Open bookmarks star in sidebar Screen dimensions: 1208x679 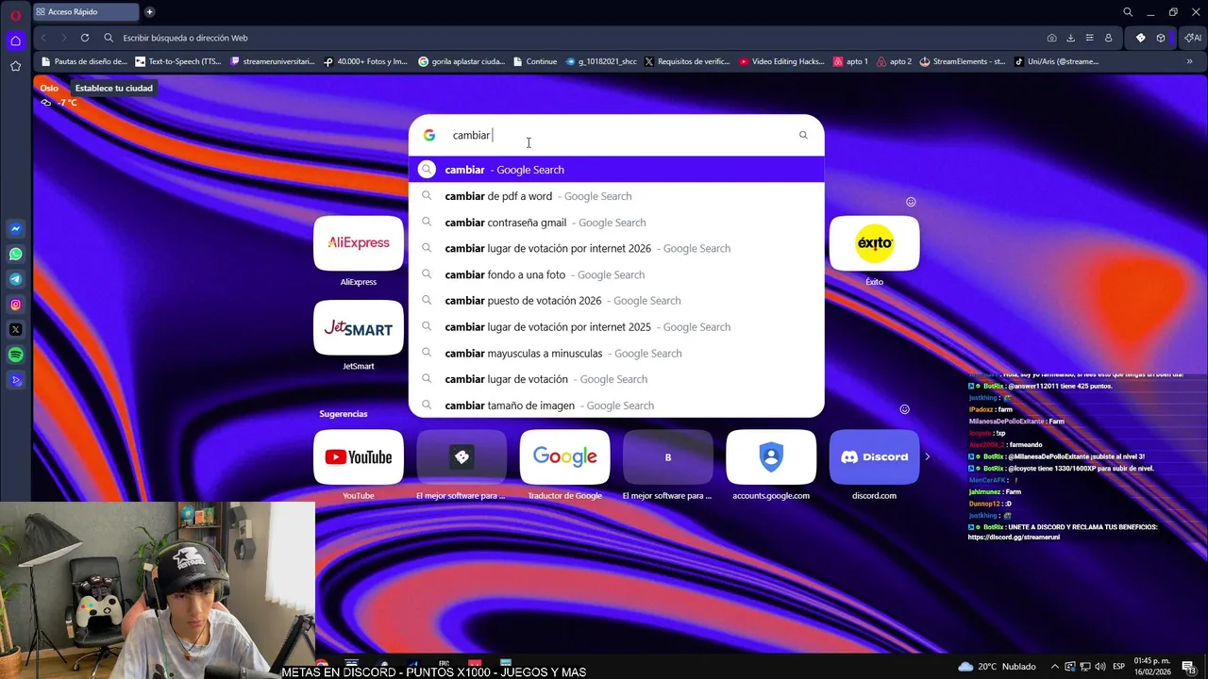[15, 66]
